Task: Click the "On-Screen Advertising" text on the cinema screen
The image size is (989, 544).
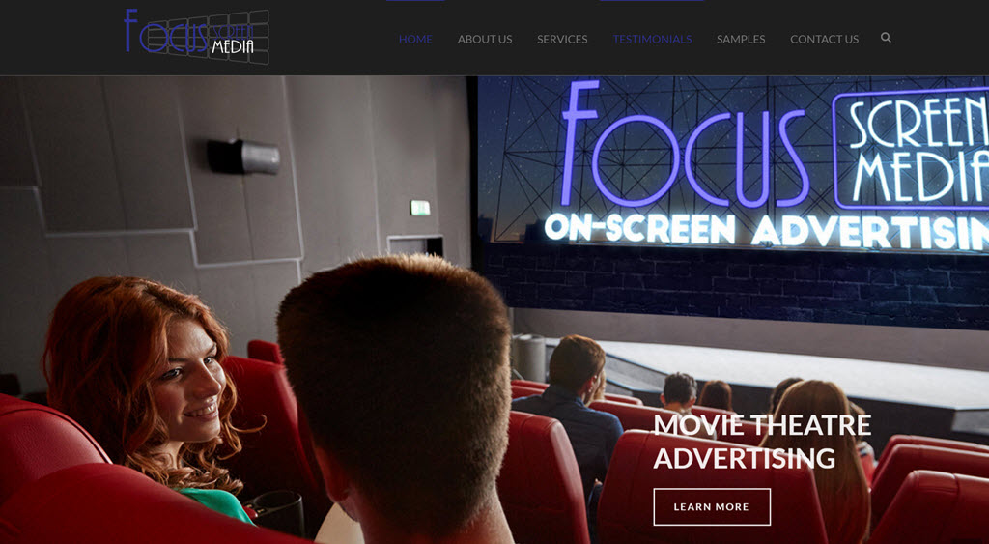Action: [x=766, y=231]
